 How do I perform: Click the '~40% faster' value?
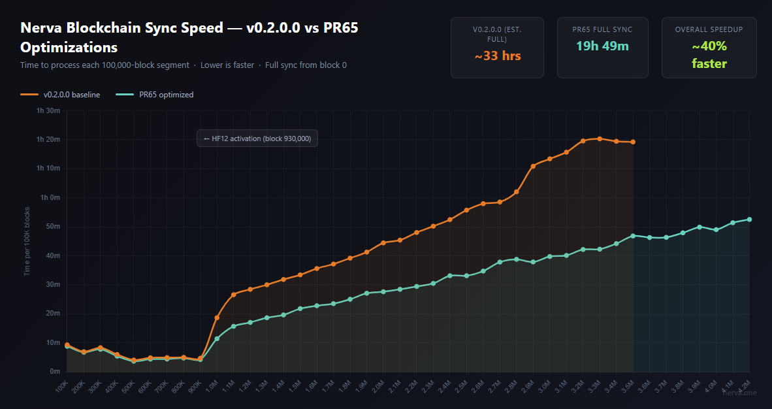709,55
